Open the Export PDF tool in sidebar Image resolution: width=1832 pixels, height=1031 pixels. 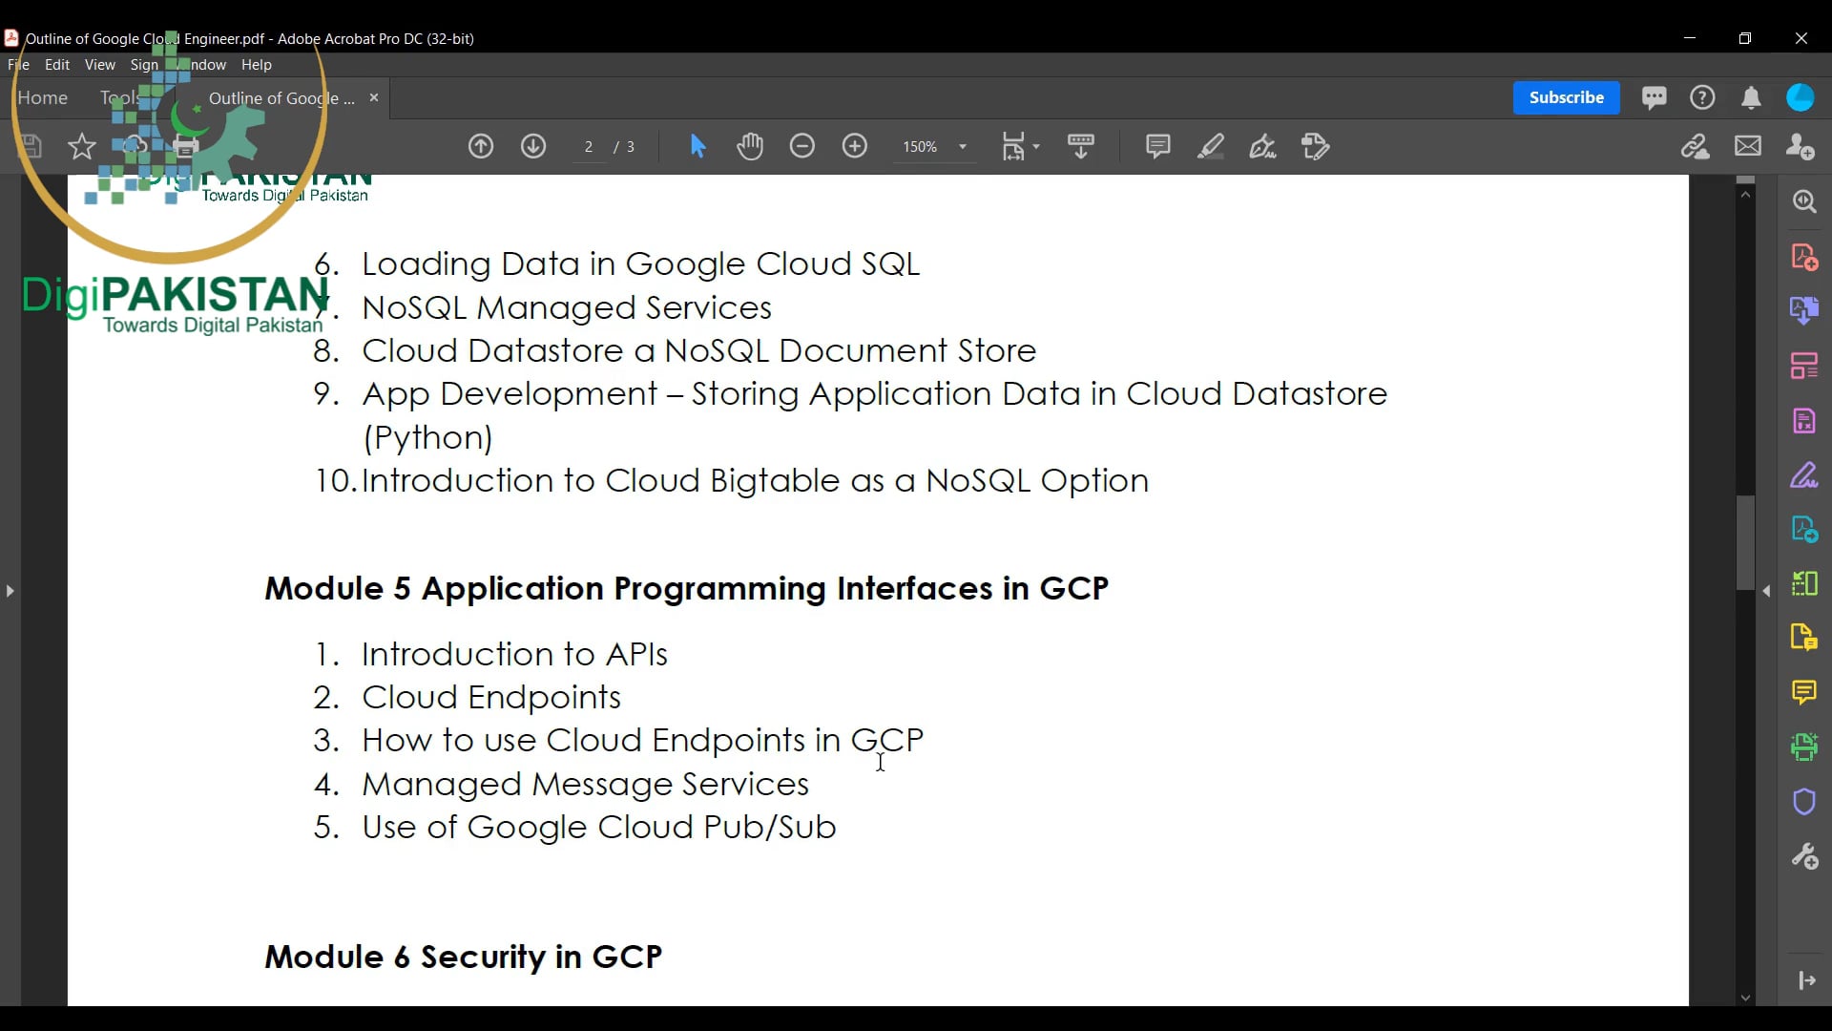(x=1804, y=309)
